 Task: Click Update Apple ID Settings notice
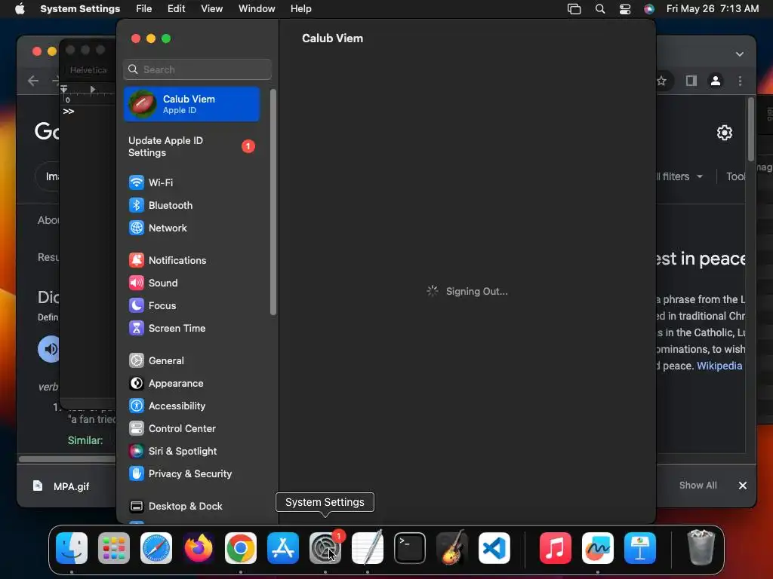[191, 147]
